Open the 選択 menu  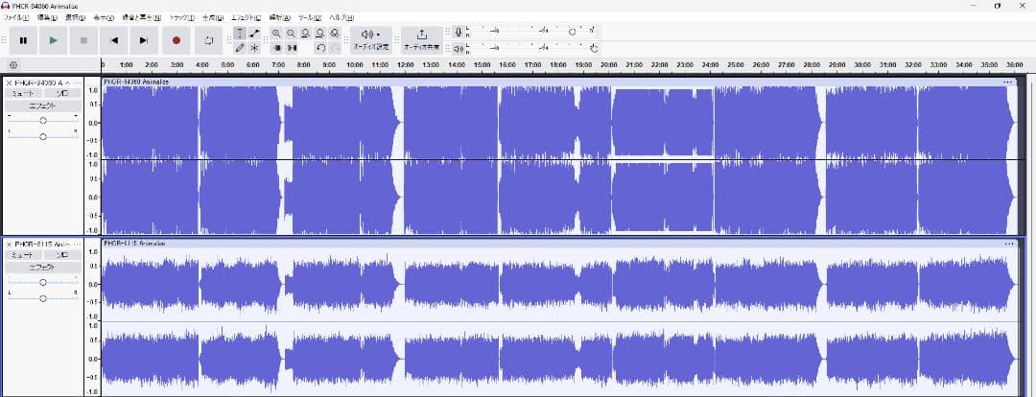76,17
